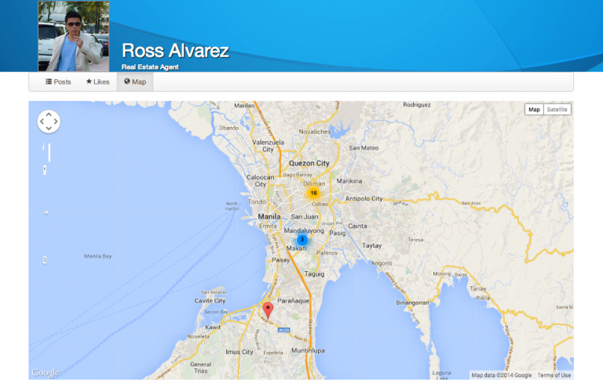Click the Ross Alvarez name heading
This screenshot has width=603, height=384.
click(x=175, y=50)
